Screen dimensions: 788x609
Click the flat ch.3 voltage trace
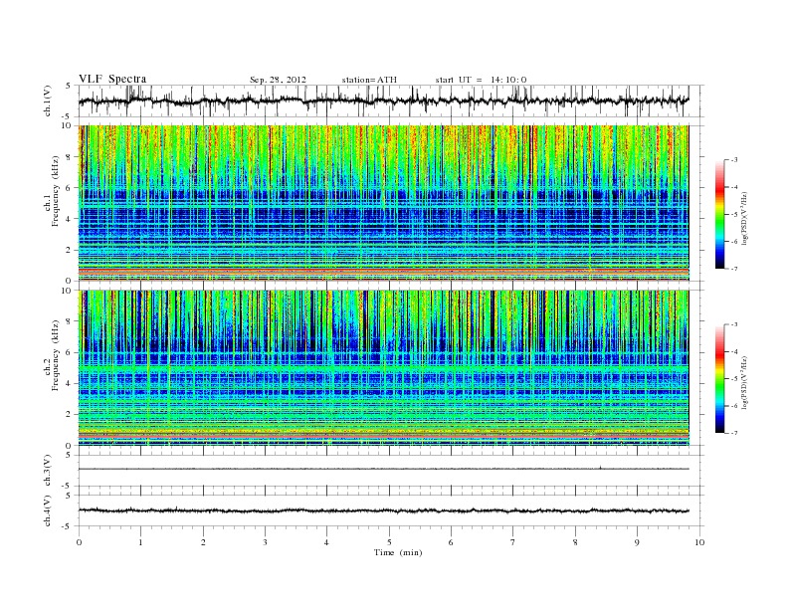(384, 469)
